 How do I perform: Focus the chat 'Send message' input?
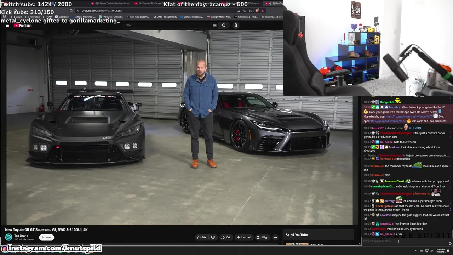click(x=403, y=241)
